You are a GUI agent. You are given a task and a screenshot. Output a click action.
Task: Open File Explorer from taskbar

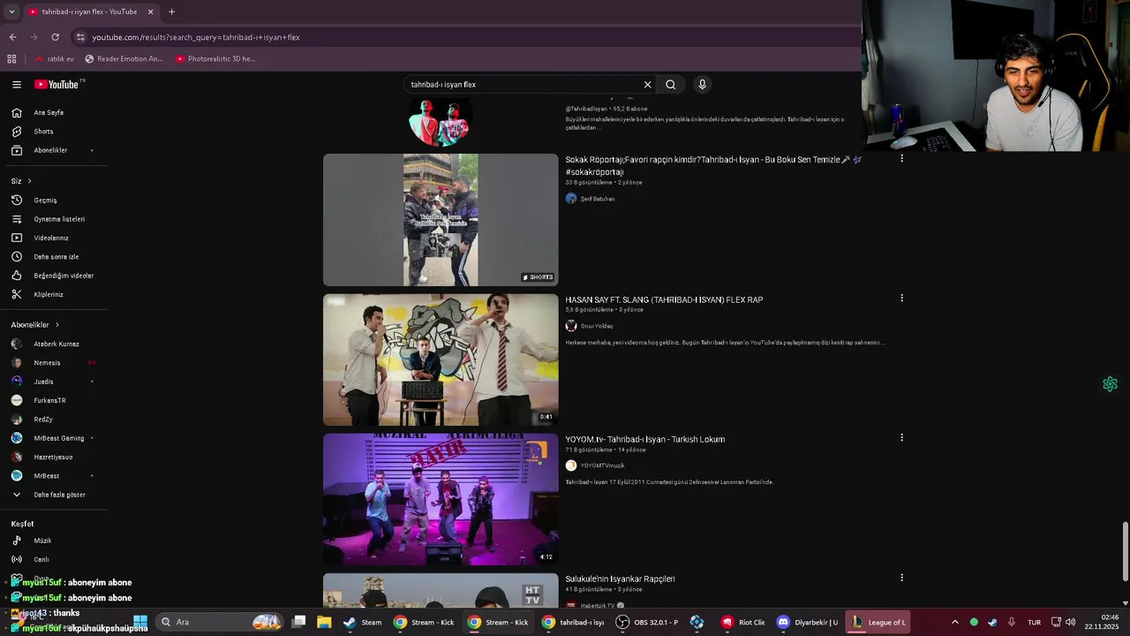click(x=324, y=622)
